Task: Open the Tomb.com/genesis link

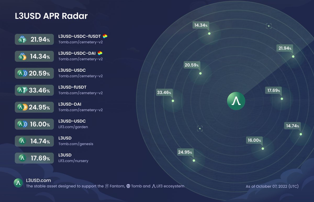Action: click(x=76, y=144)
